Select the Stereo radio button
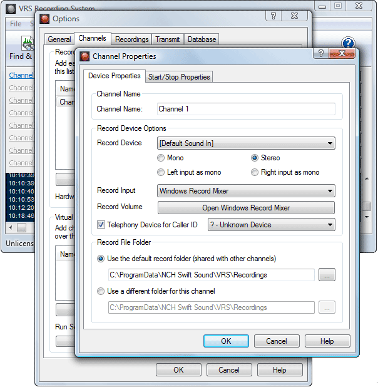Screen dimensions: 378x387 [x=254, y=158]
